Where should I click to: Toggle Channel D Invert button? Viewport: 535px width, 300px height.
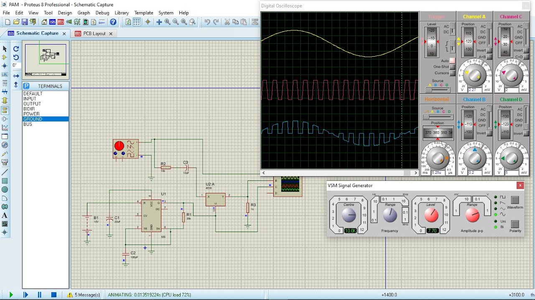point(526,133)
